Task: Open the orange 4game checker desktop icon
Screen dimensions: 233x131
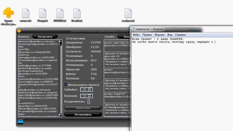Action: pos(8,13)
